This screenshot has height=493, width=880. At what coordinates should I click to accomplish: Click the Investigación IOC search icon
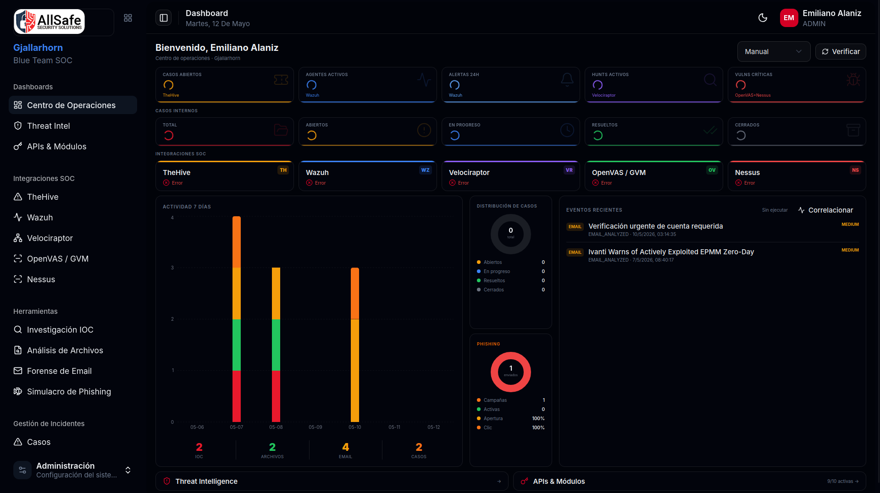click(x=18, y=329)
